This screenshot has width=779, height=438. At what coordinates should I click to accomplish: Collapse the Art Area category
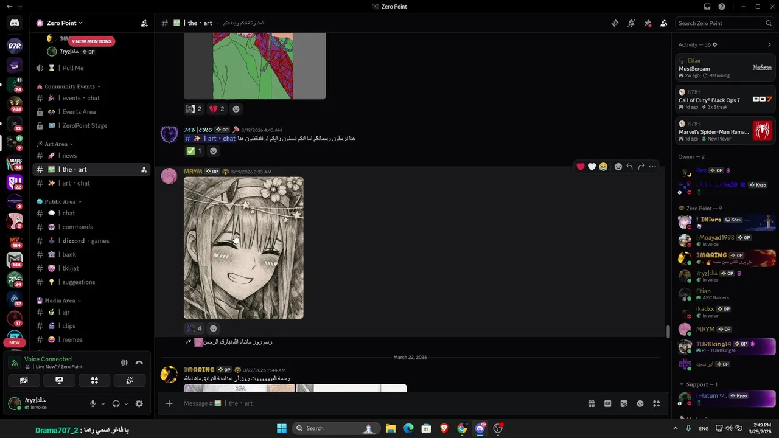pyautogui.click(x=55, y=144)
